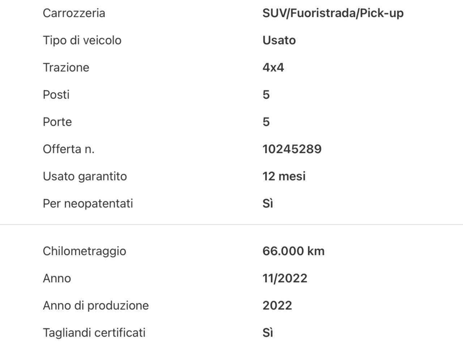The height and width of the screenshot is (347, 463).
Task: Click the Trazione label
Action: 66,67
